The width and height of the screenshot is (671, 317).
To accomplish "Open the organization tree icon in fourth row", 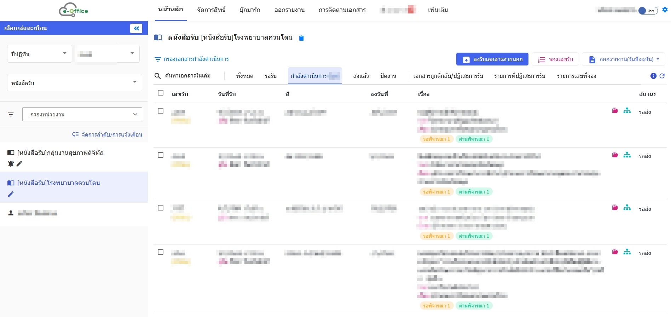I will tap(627, 252).
